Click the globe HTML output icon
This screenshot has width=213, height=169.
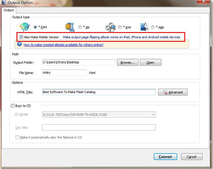point(25,27)
